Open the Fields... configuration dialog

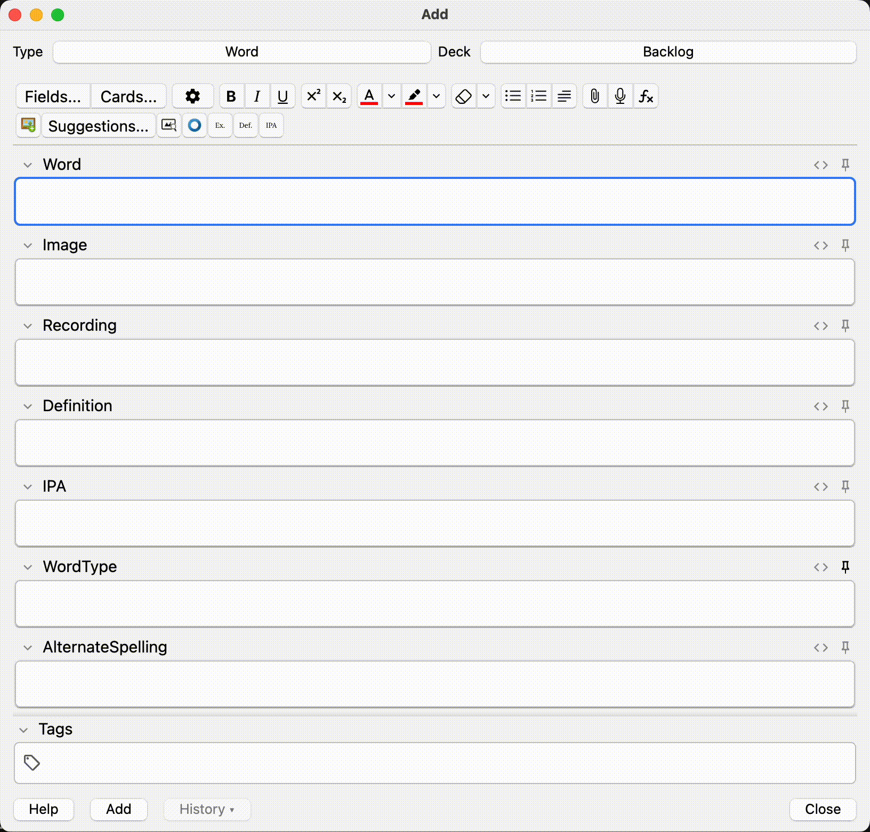(53, 96)
